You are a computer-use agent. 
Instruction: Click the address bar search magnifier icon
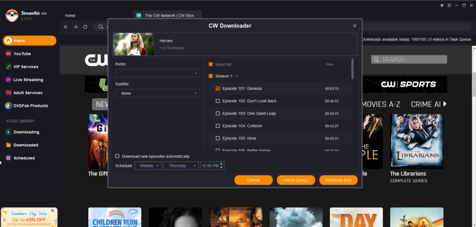[101, 27]
